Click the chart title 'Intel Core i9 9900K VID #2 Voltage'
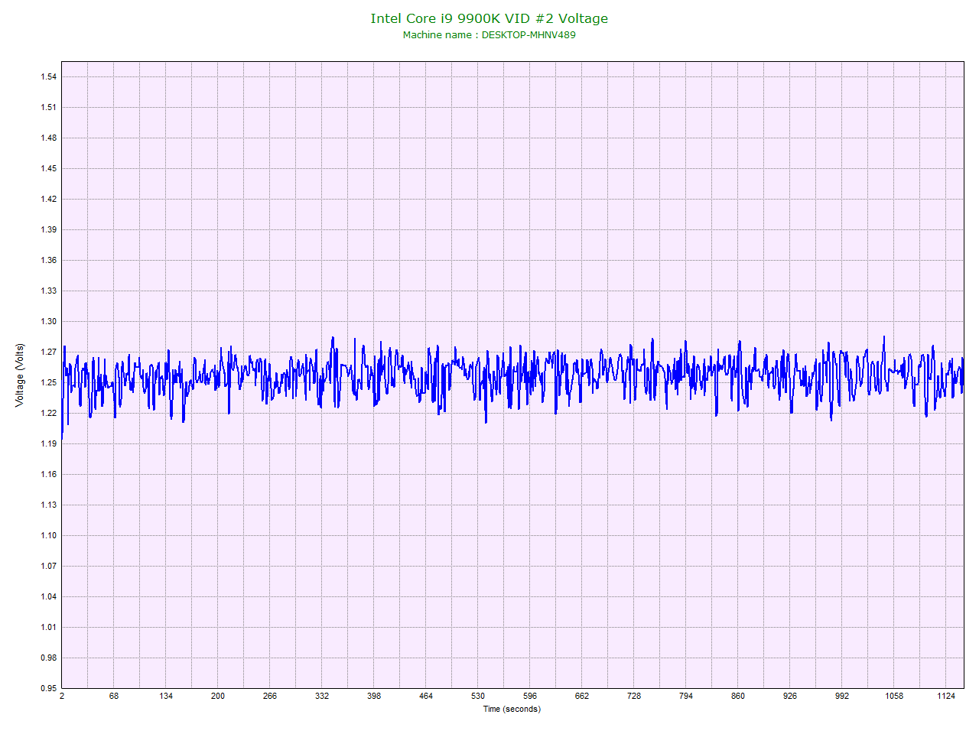979x734 pixels. [x=489, y=18]
